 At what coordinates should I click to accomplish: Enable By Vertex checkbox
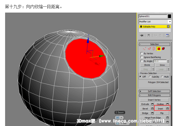tap(142, 53)
